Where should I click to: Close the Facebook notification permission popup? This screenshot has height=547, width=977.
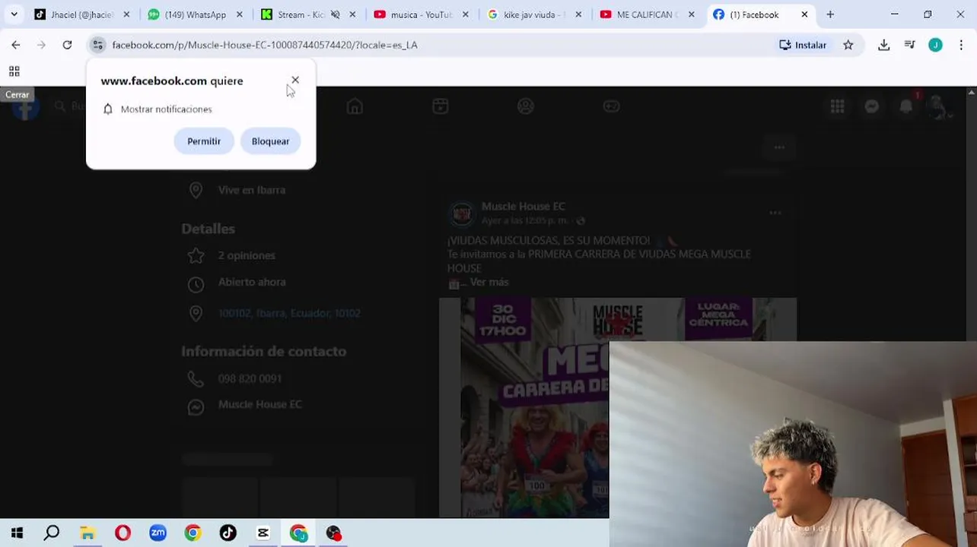(x=295, y=80)
